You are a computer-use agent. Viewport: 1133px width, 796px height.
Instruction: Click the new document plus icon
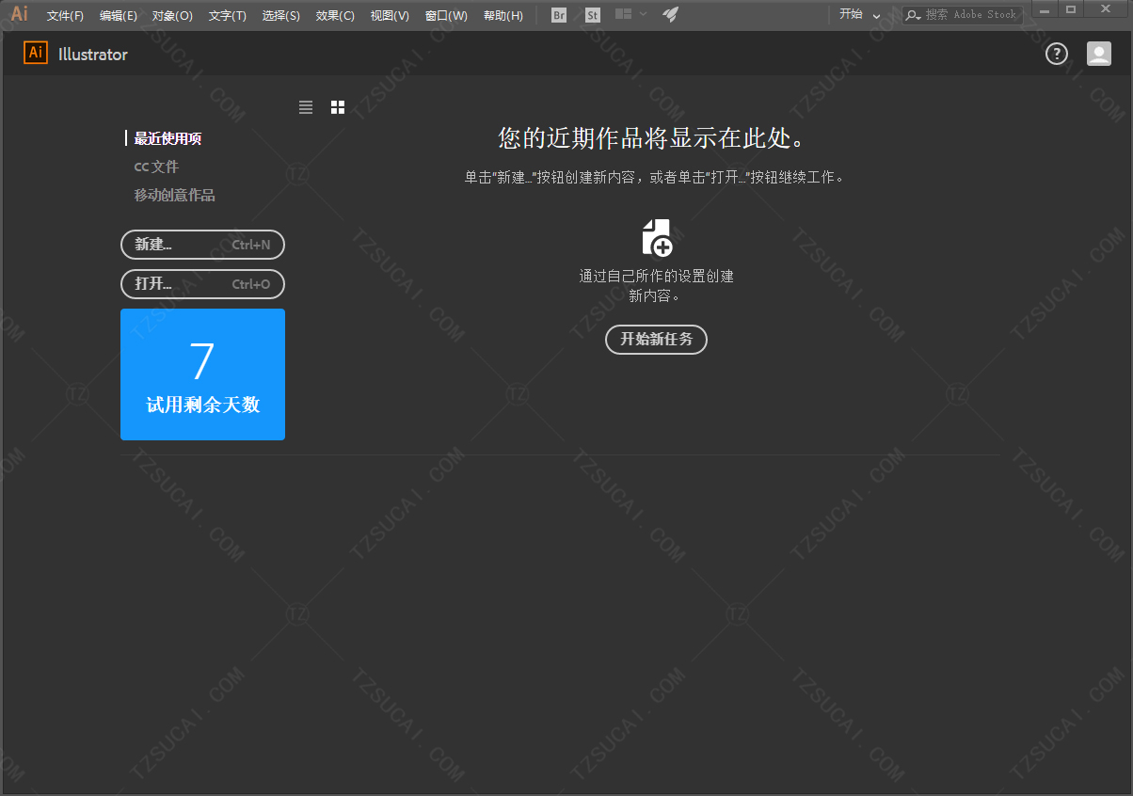coord(657,237)
